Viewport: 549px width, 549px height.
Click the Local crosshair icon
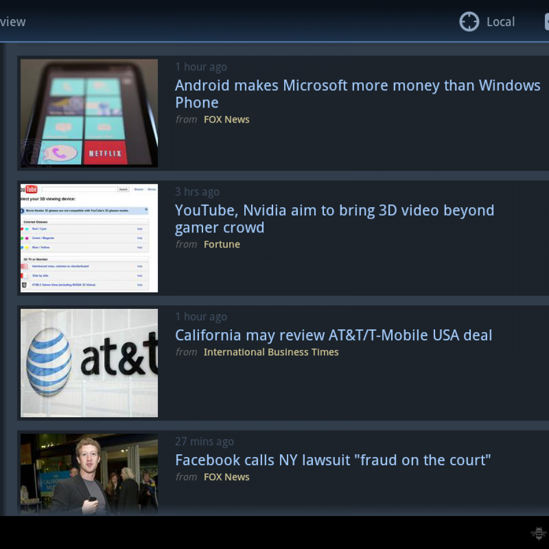(469, 22)
